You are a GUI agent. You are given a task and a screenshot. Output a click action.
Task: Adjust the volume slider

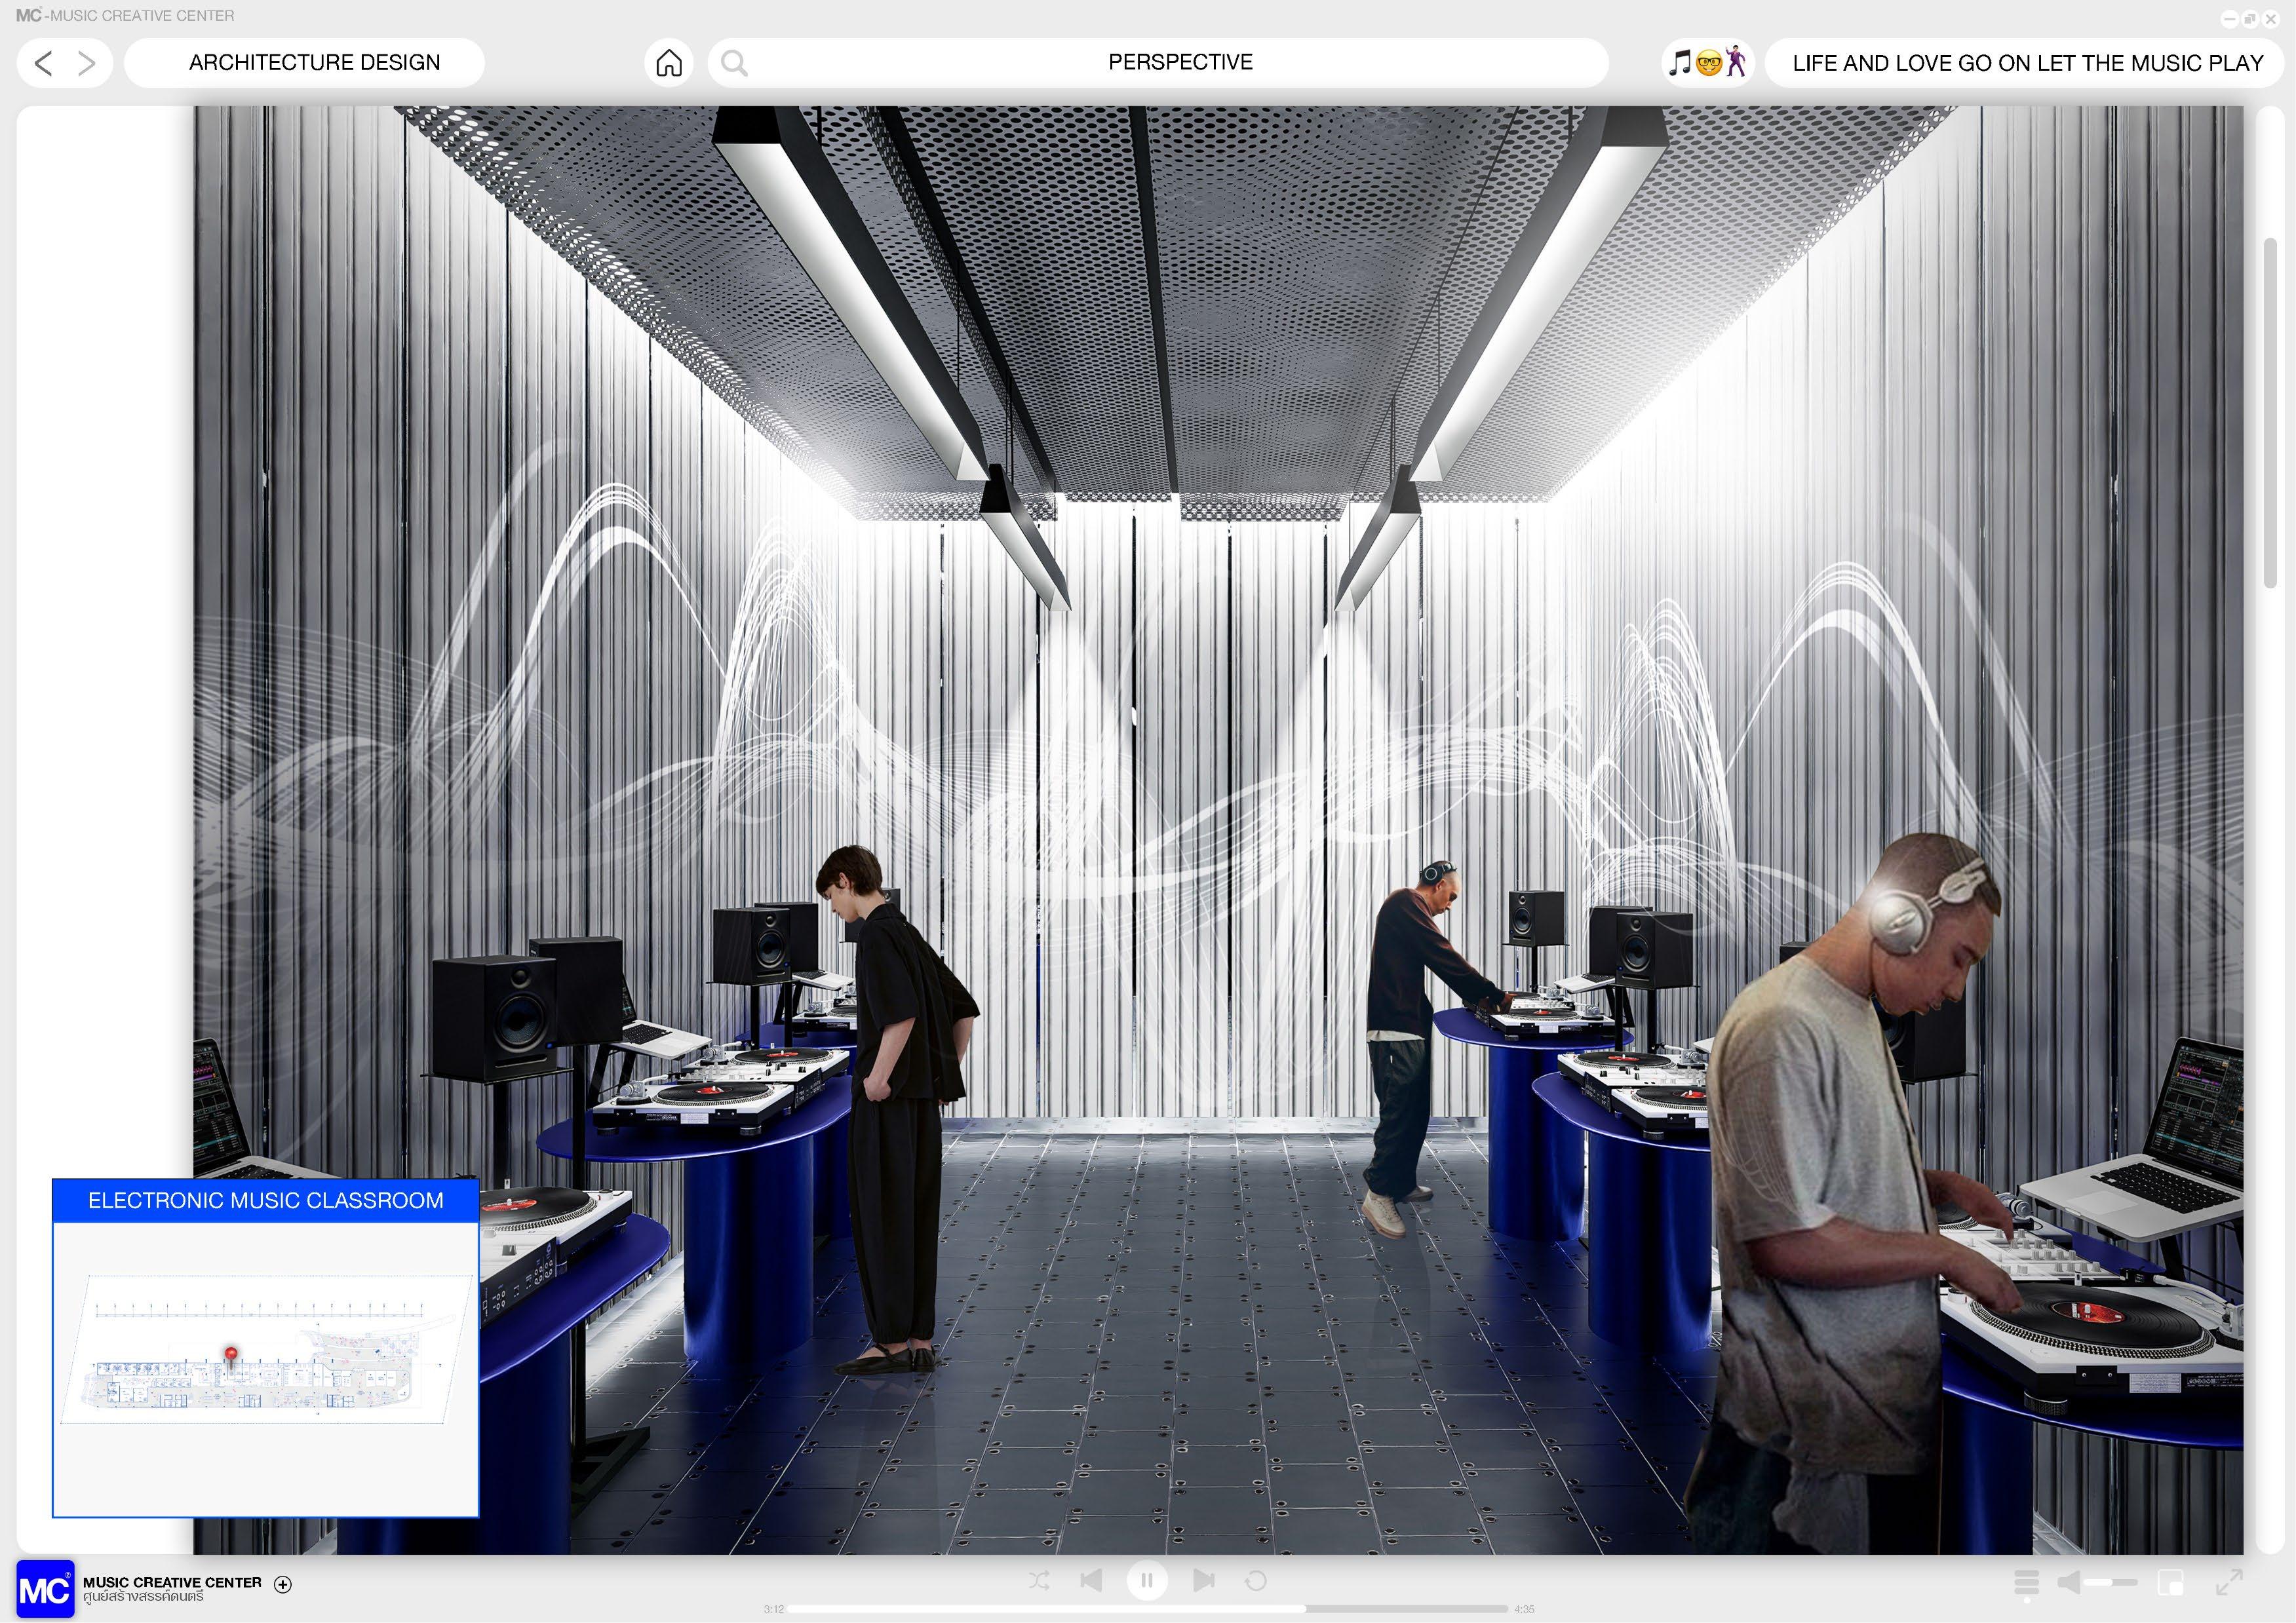(x=2112, y=1582)
